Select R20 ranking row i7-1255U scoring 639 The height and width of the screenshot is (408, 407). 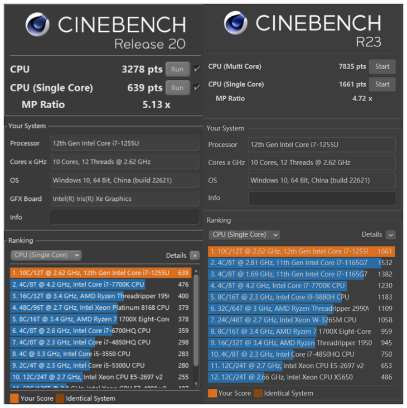pyautogui.click(x=101, y=273)
